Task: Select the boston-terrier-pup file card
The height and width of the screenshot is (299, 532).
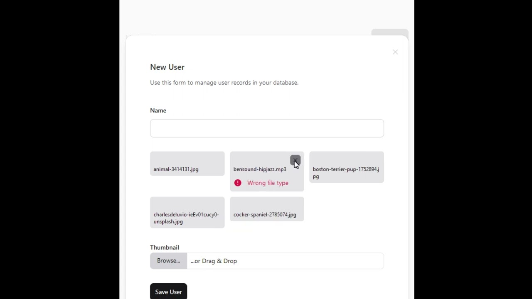Action: point(347,167)
